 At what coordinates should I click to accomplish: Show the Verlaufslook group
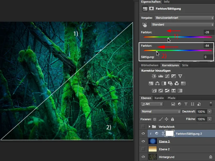tap(143, 127)
